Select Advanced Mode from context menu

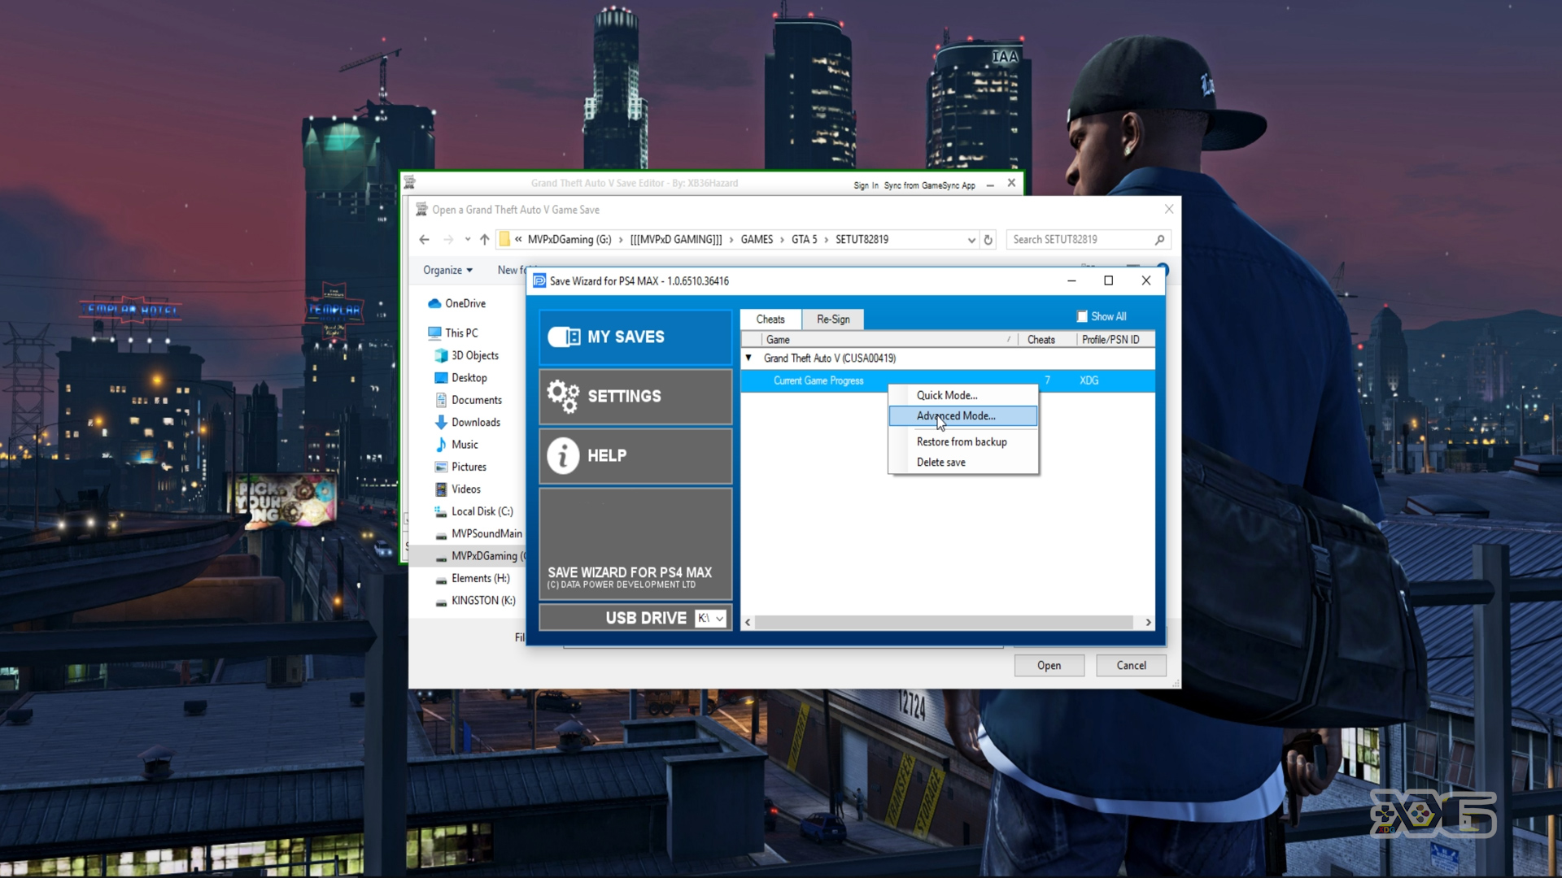pyautogui.click(x=956, y=415)
